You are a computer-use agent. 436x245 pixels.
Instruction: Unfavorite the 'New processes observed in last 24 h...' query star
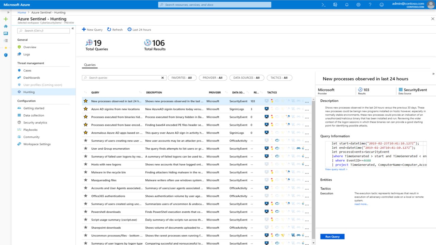[x=86, y=101]
